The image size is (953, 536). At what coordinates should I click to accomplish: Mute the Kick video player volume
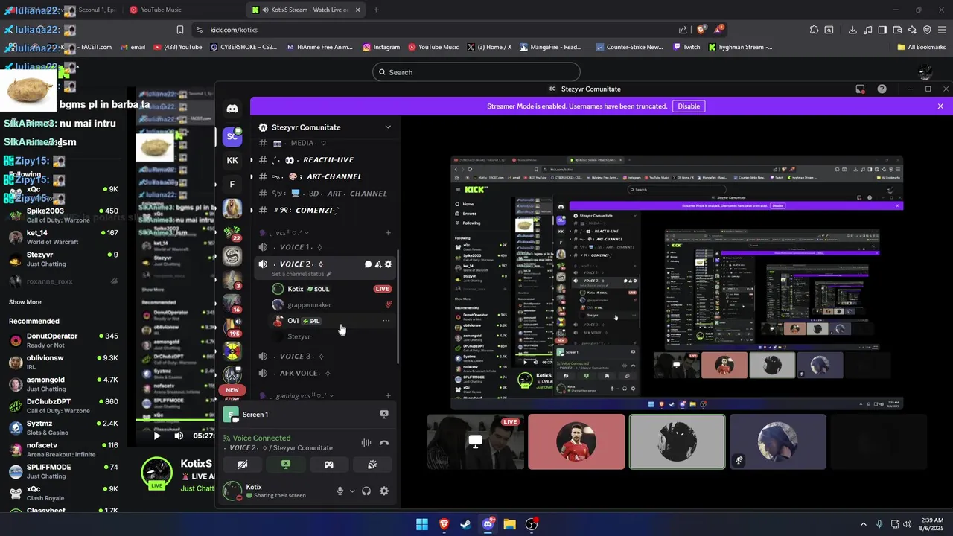pyautogui.click(x=179, y=435)
